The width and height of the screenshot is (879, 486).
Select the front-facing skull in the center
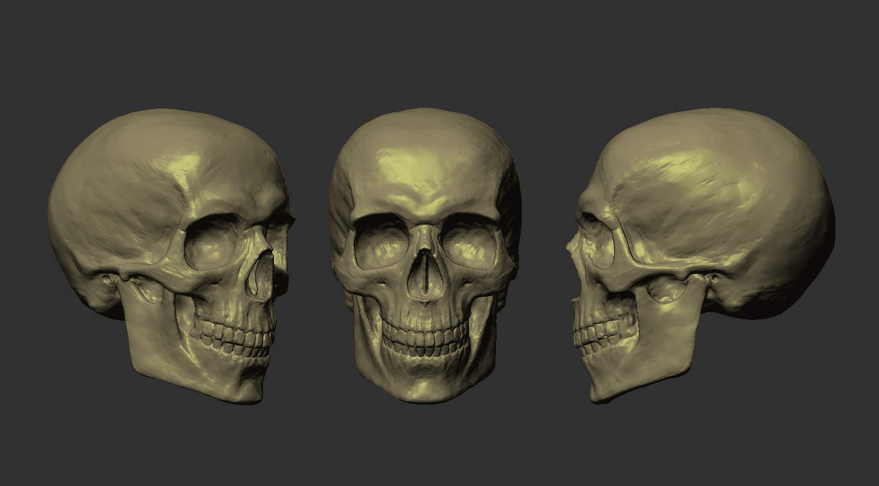coord(425,255)
